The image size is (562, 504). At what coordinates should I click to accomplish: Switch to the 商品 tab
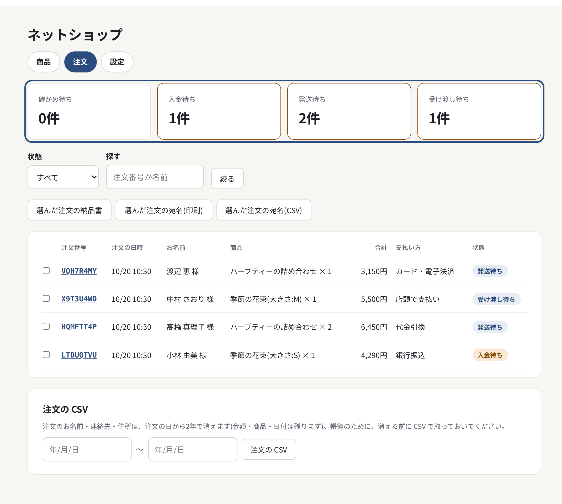pos(44,62)
